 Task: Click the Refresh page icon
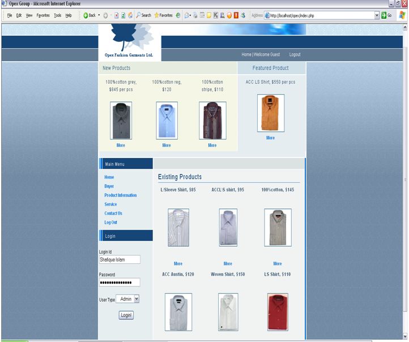coord(123,15)
